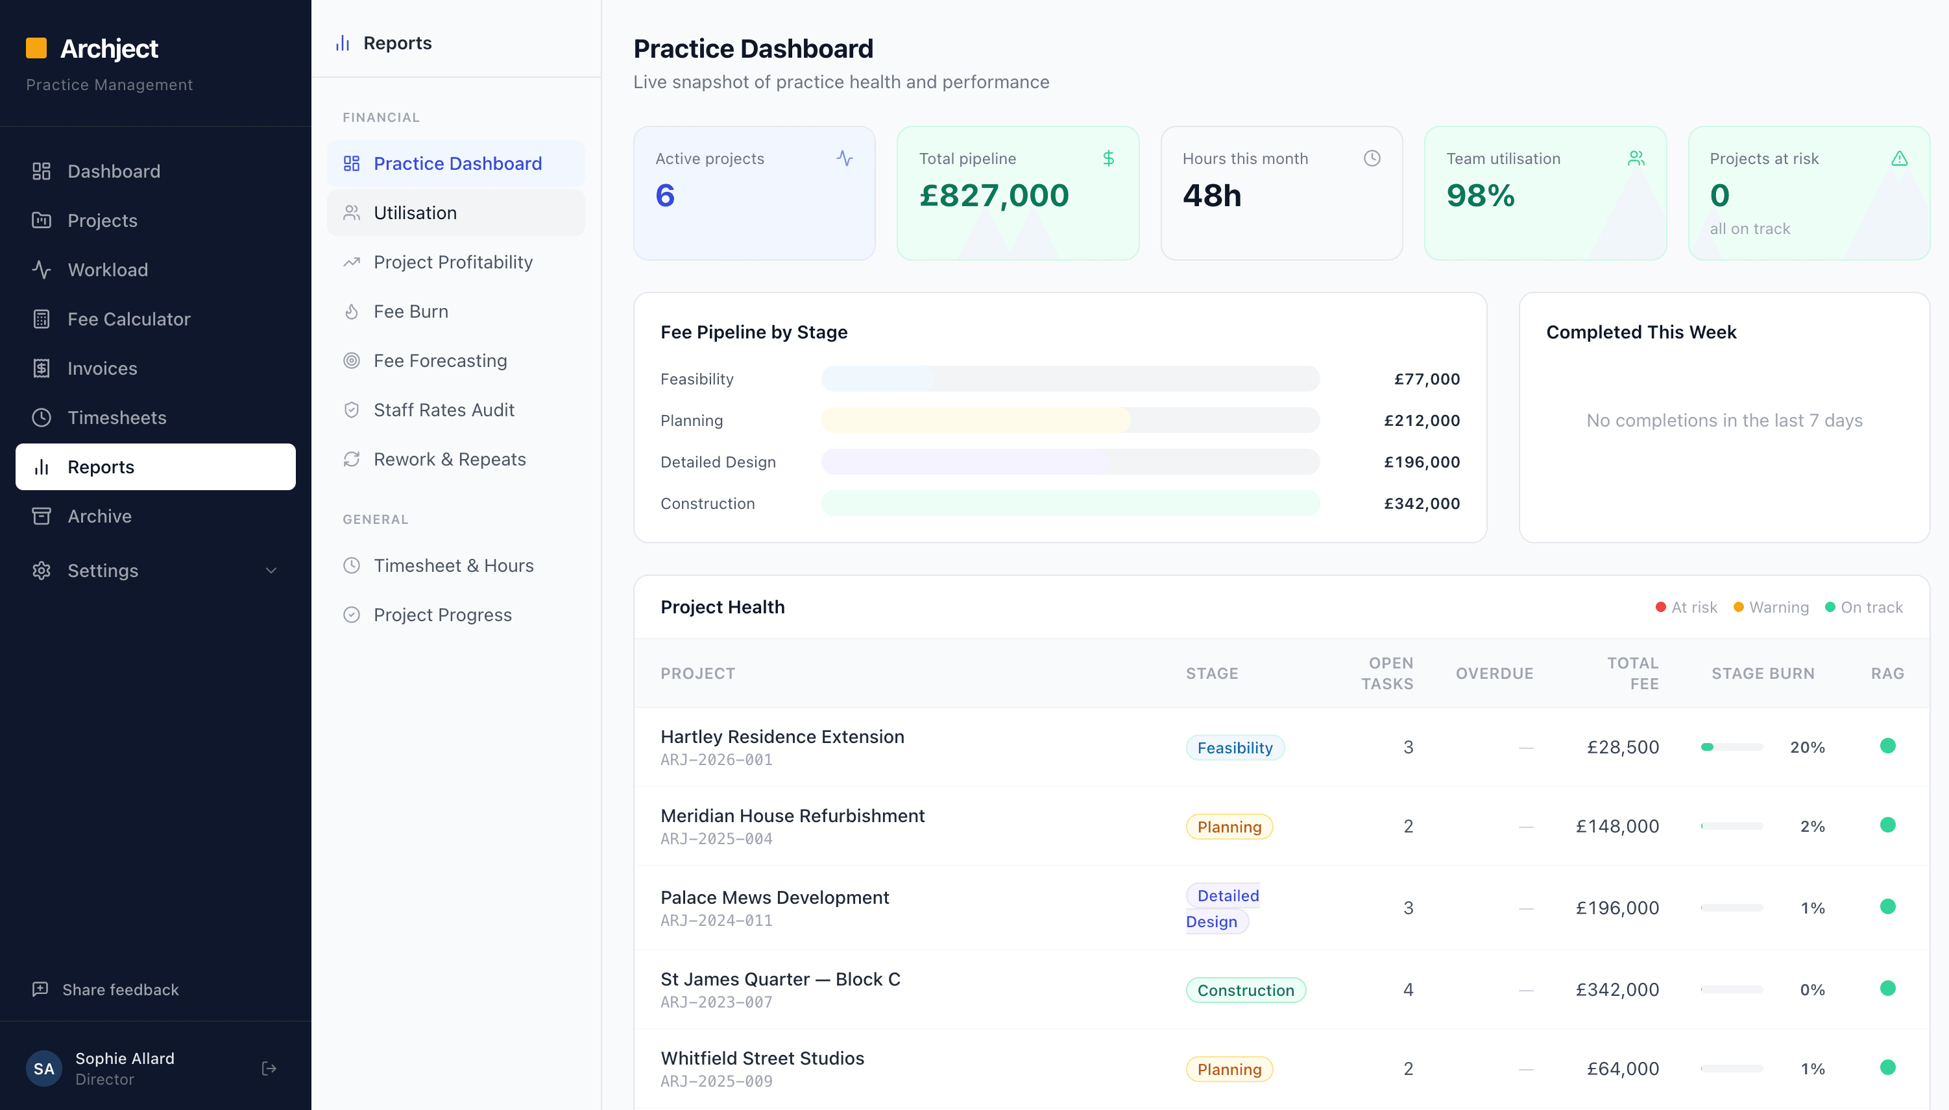Viewport: 1949px width, 1110px height.
Task: Click the ARJ-2024-011 project code
Action: pyautogui.click(x=716, y=920)
